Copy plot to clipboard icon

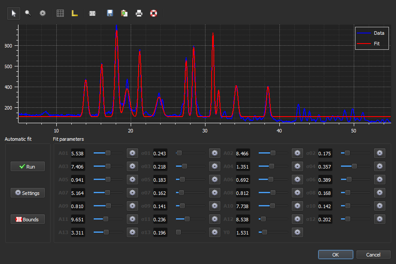click(124, 13)
